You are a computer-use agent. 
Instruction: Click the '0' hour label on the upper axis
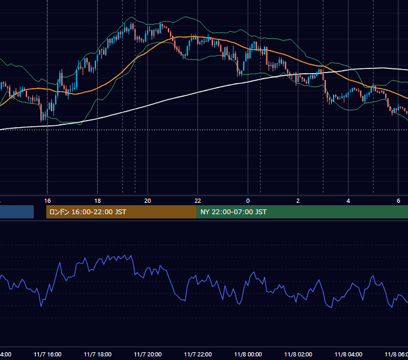(x=248, y=201)
